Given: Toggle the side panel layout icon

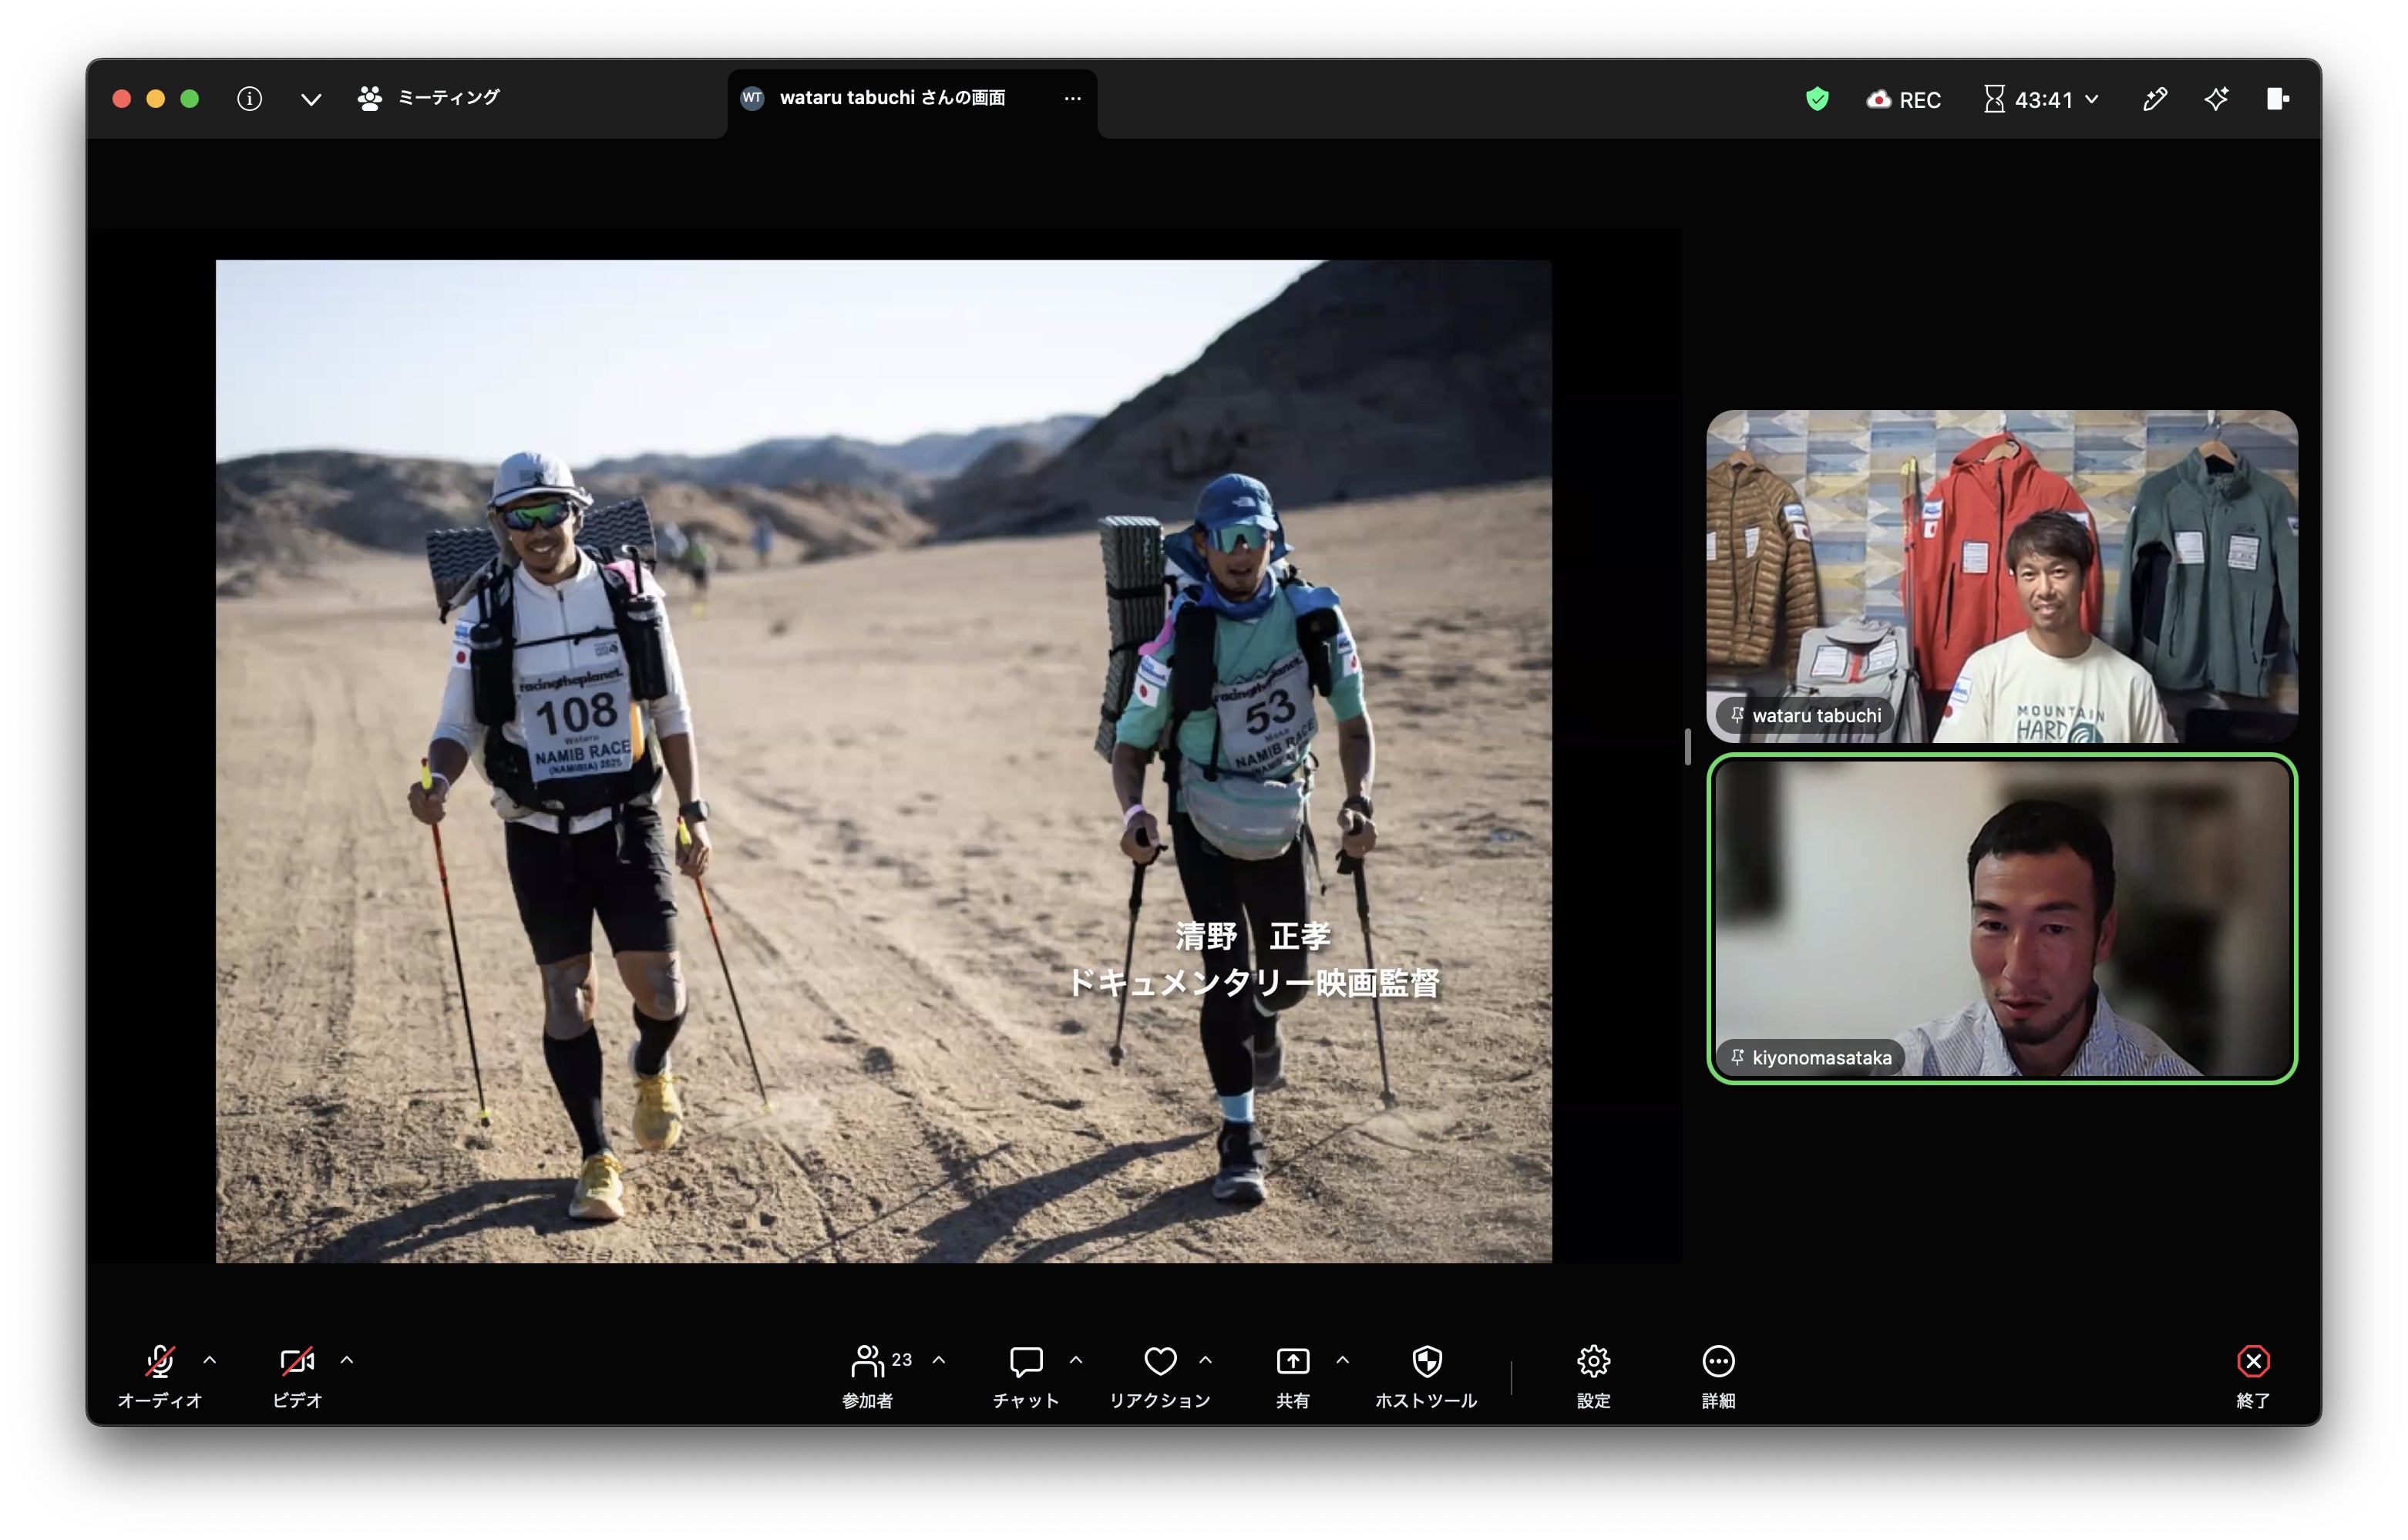Looking at the screenshot, I should pyautogui.click(x=2277, y=99).
